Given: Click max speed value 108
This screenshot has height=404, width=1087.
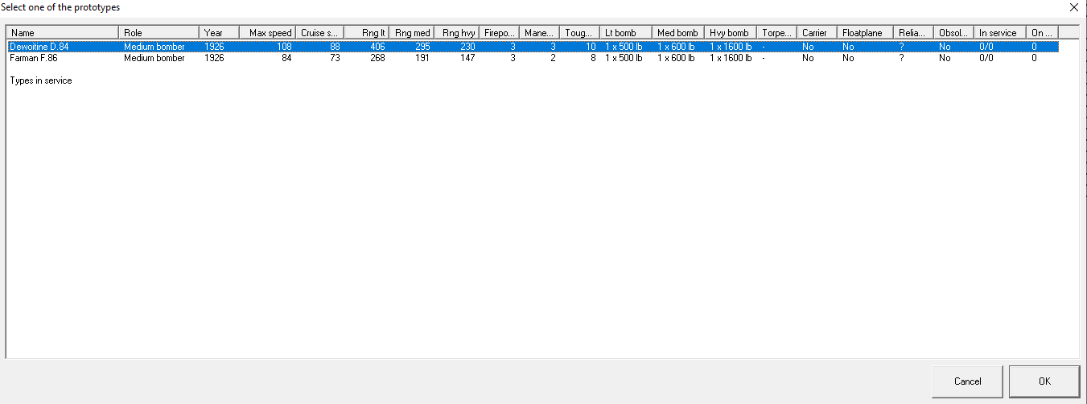Looking at the screenshot, I should (x=284, y=47).
